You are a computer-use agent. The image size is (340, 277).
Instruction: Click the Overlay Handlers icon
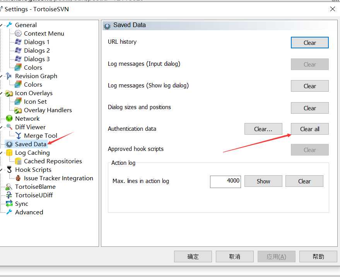click(18, 110)
